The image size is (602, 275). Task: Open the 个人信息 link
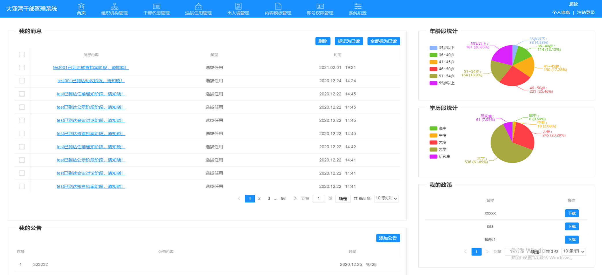click(x=561, y=12)
